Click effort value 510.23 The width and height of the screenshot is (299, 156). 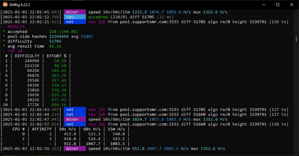click(59, 85)
